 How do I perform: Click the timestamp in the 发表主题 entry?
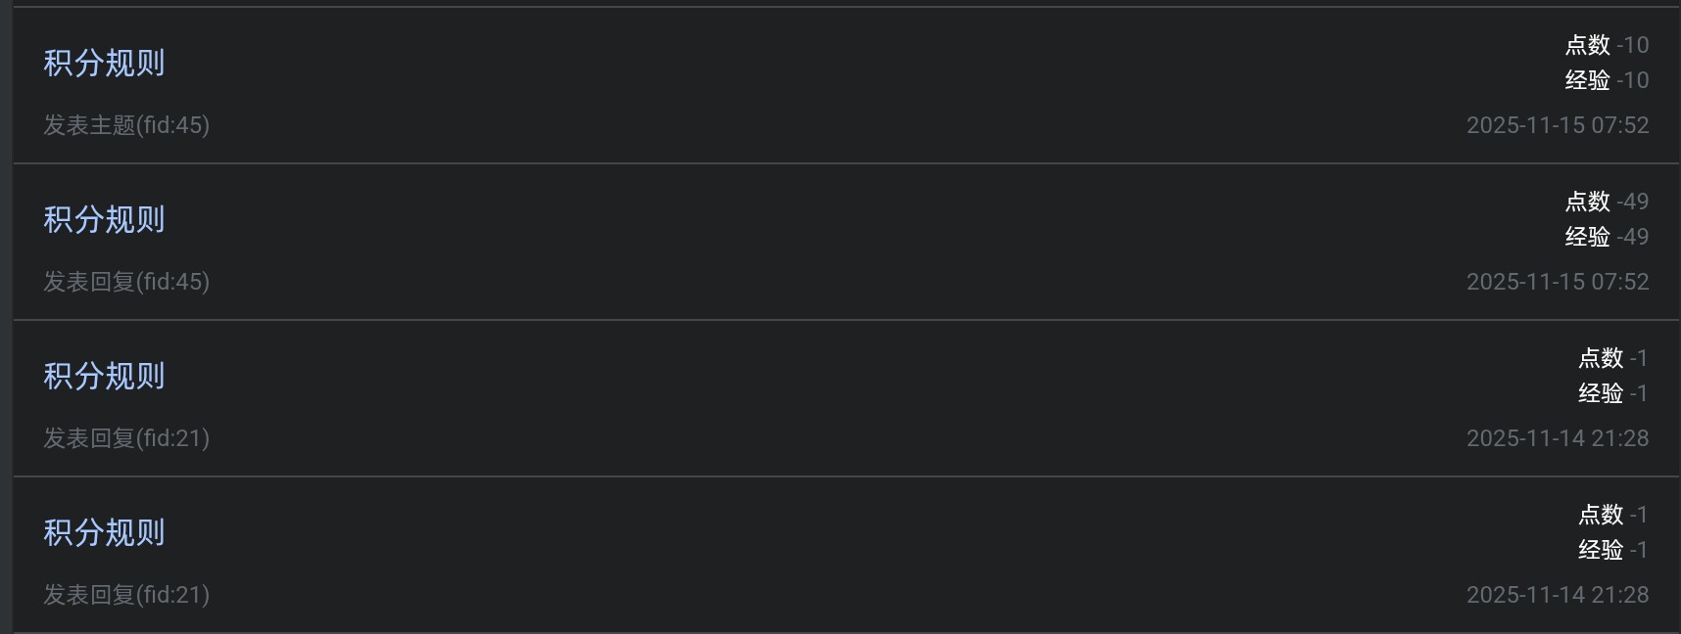pyautogui.click(x=1557, y=125)
